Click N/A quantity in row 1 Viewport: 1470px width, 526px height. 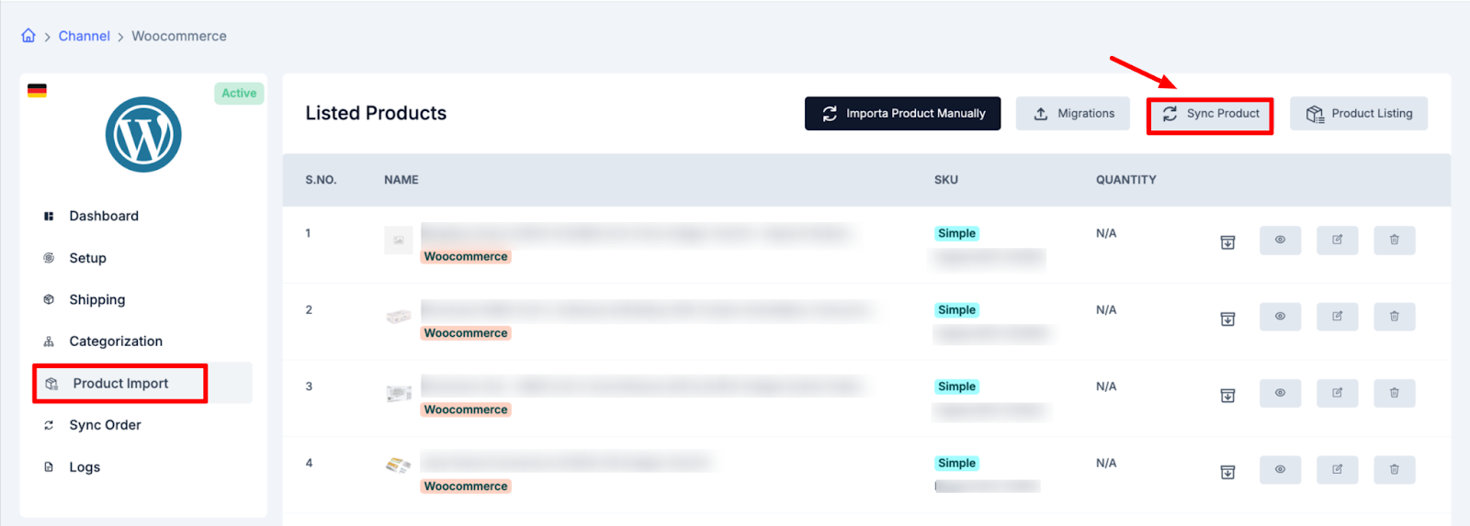(x=1106, y=233)
